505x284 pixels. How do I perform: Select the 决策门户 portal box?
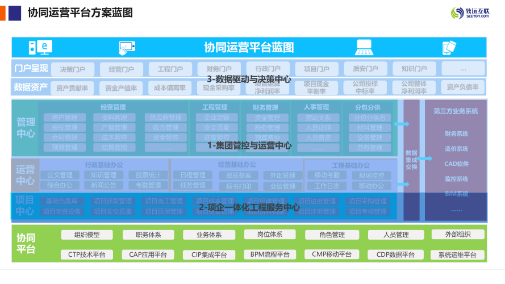coord(73,69)
